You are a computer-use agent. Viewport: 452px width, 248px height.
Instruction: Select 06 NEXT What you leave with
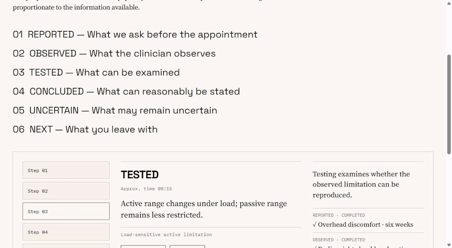[x=85, y=130]
